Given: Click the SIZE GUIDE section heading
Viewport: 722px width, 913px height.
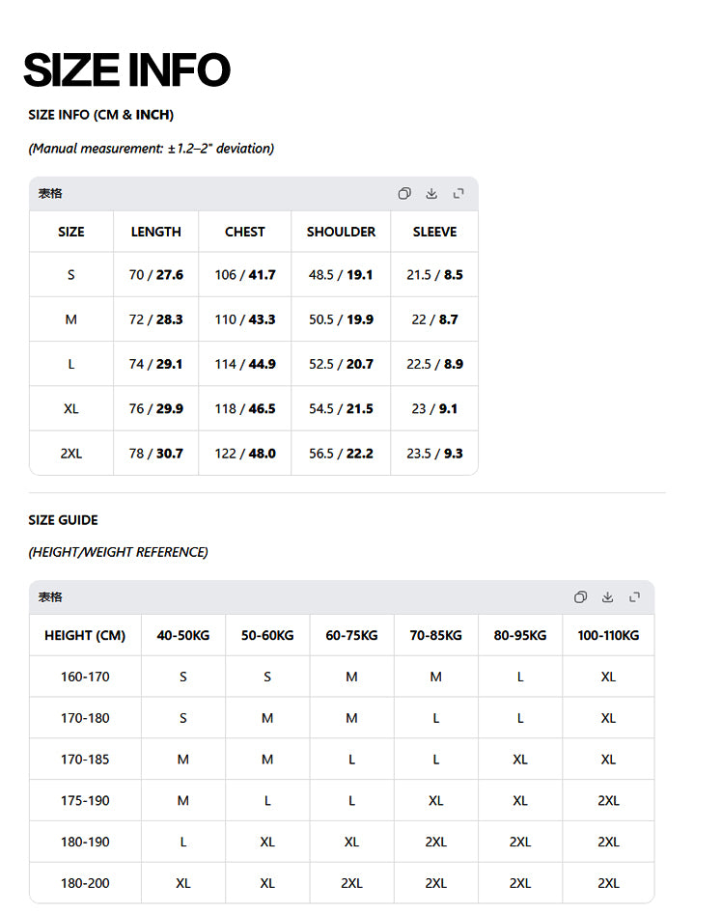Looking at the screenshot, I should click(x=64, y=520).
